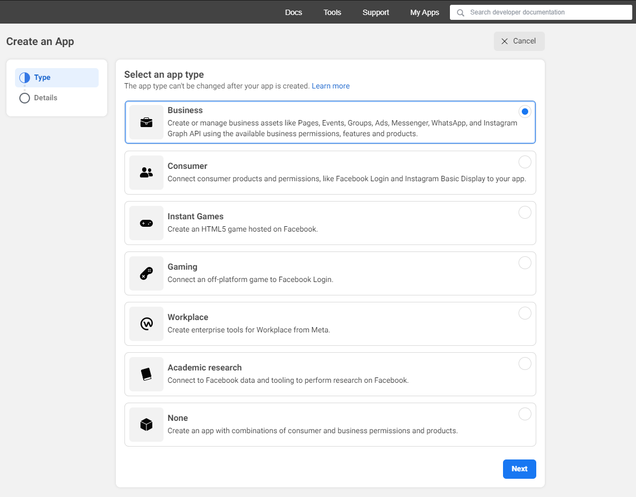Click the None option description text
The width and height of the screenshot is (636, 497).
coord(313,431)
